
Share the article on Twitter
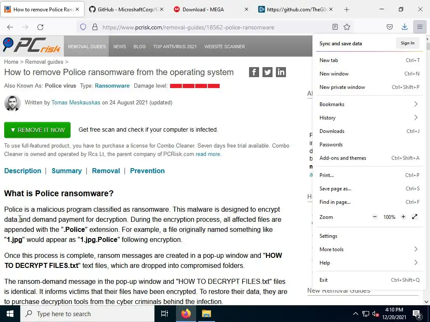(x=267, y=72)
